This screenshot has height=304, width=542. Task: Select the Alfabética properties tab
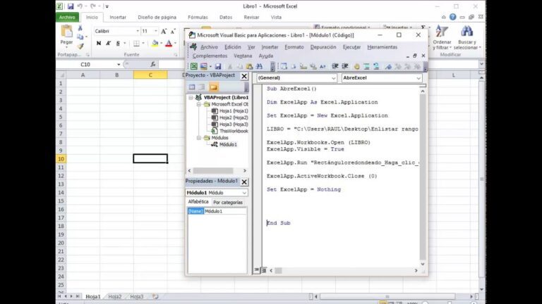click(198, 202)
